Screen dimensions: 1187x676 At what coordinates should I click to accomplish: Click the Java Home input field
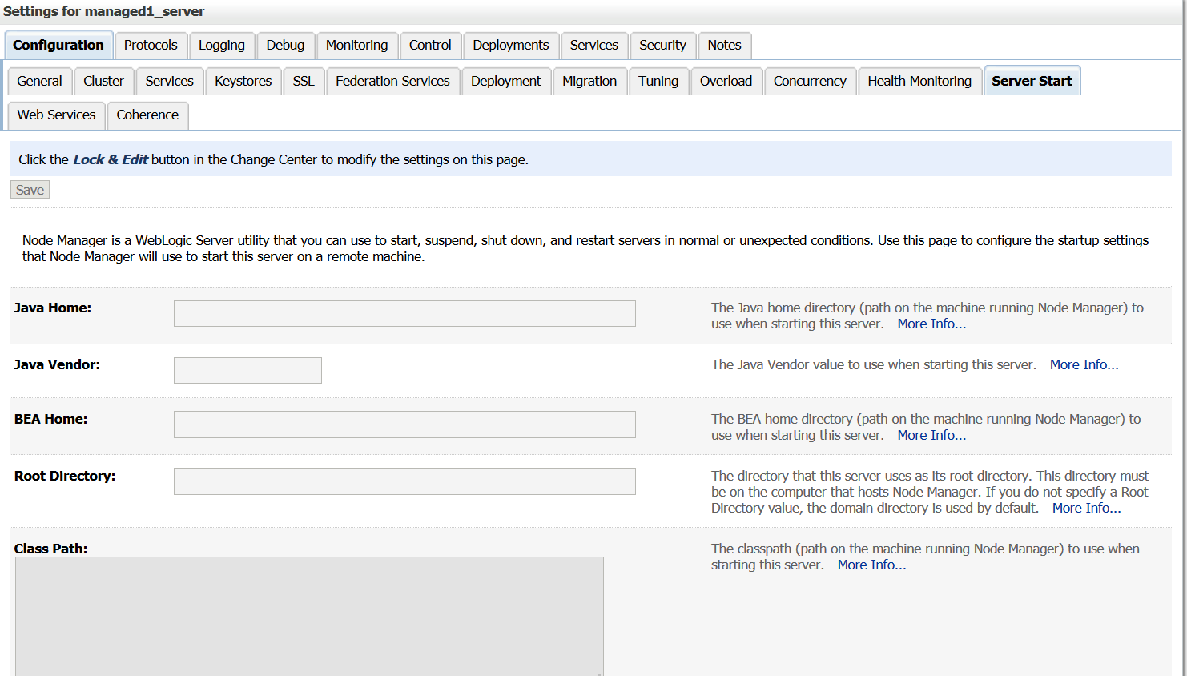pyautogui.click(x=404, y=313)
